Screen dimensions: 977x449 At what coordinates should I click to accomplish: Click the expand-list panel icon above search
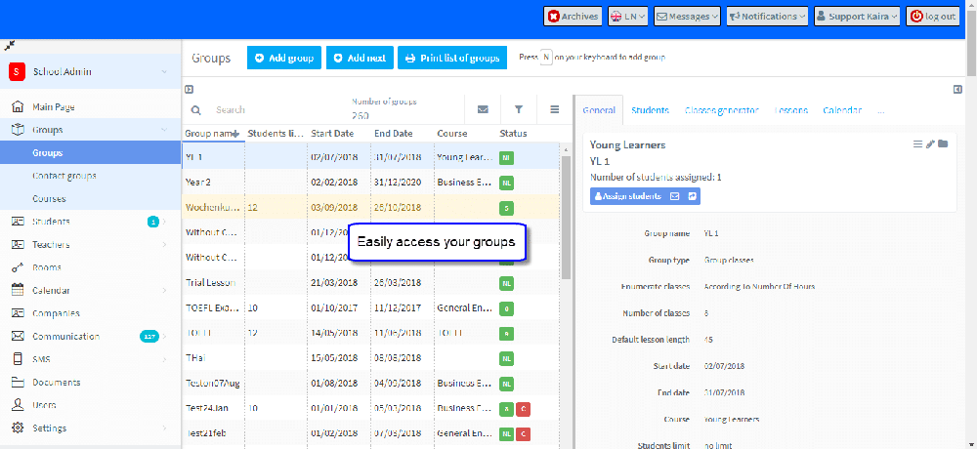189,90
